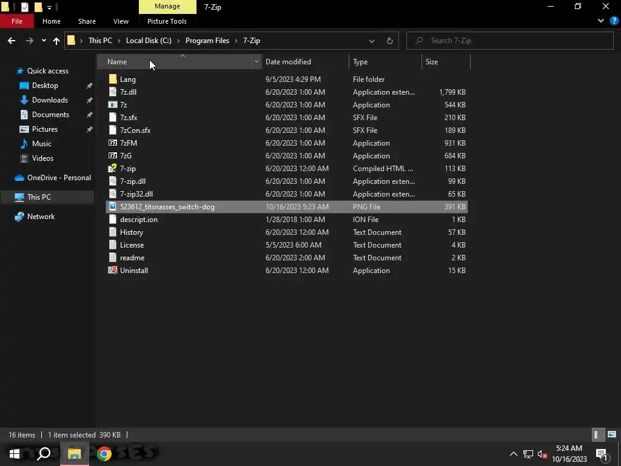Expand the ribbon with chevron
This screenshot has height=466, width=621.
[601, 21]
